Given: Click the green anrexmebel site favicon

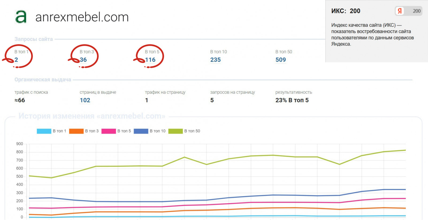Looking at the screenshot, I should (21, 17).
